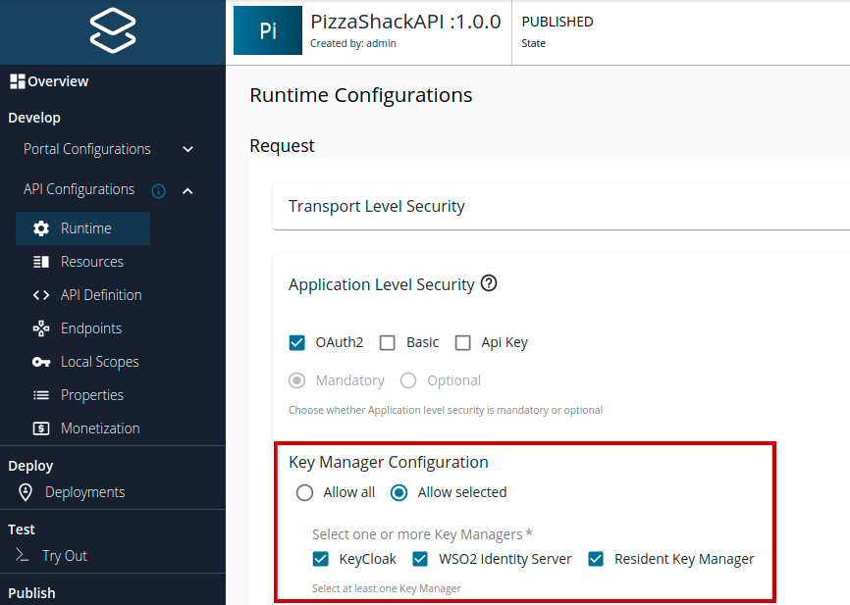Screen dimensions: 850x605
Task: Expand the Portal Configurations section
Action: coord(186,149)
